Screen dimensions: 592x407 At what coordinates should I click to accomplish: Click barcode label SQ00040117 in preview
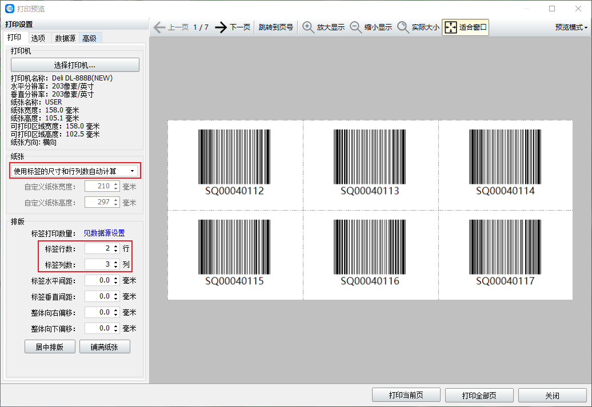505,253
